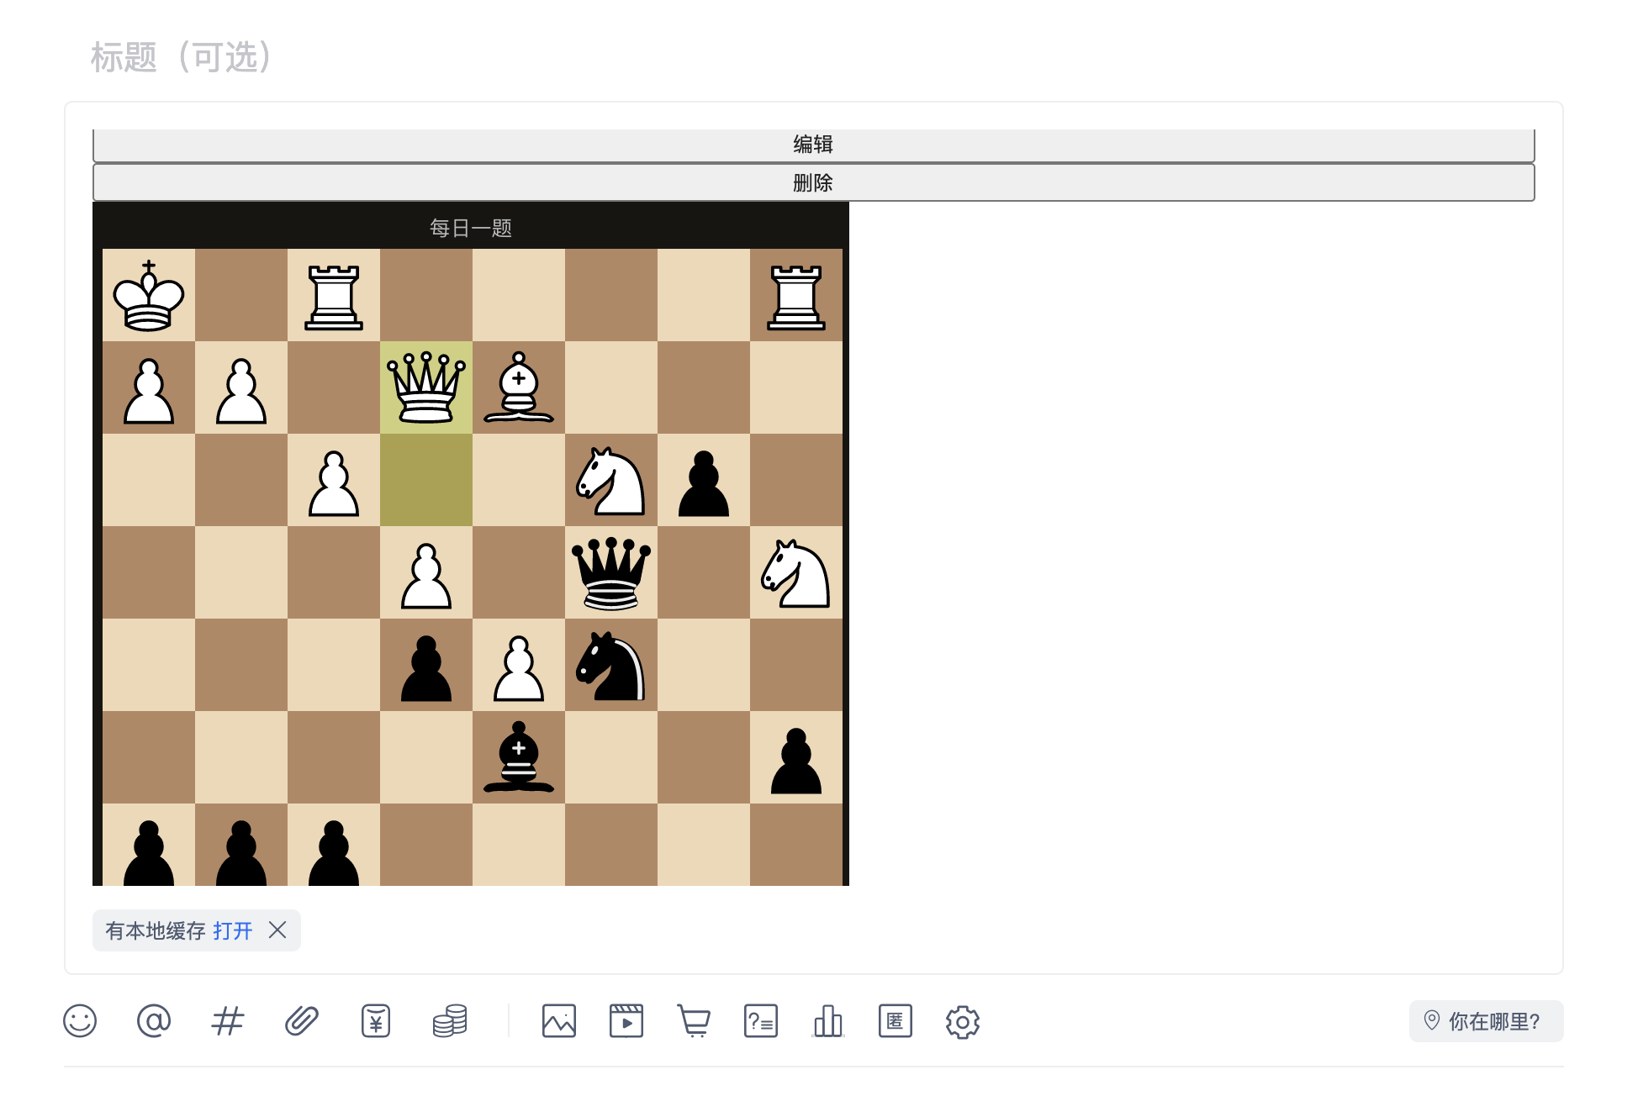Image resolution: width=1638 pixels, height=1096 pixels.
Task: Click the 编辑 button above the board
Action: click(x=813, y=145)
